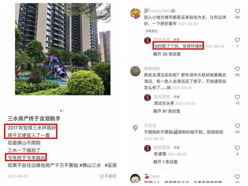Open 指缝细砂's round avatar
The width and height of the screenshot is (248, 186).
tap(135, 71)
